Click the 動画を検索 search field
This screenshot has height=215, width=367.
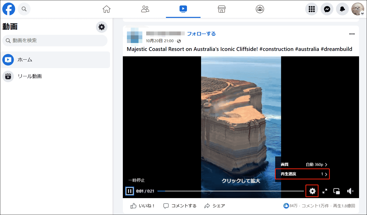click(55, 40)
